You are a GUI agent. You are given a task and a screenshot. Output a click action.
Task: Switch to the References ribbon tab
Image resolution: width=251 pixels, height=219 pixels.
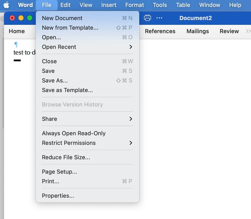coord(160,31)
